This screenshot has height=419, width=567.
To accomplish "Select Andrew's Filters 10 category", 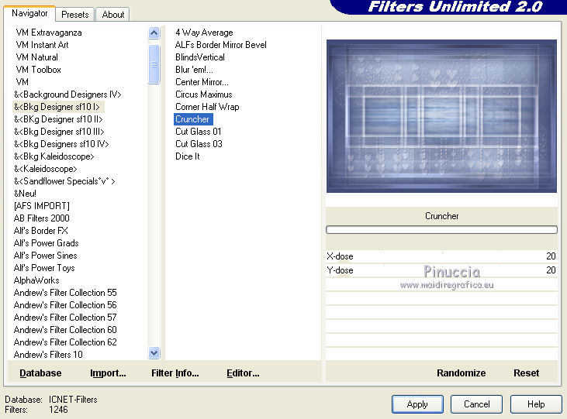I will point(48,355).
